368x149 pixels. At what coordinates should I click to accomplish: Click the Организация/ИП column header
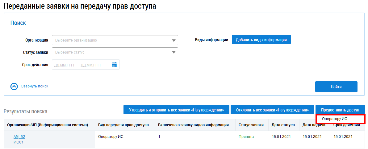pos(48,125)
